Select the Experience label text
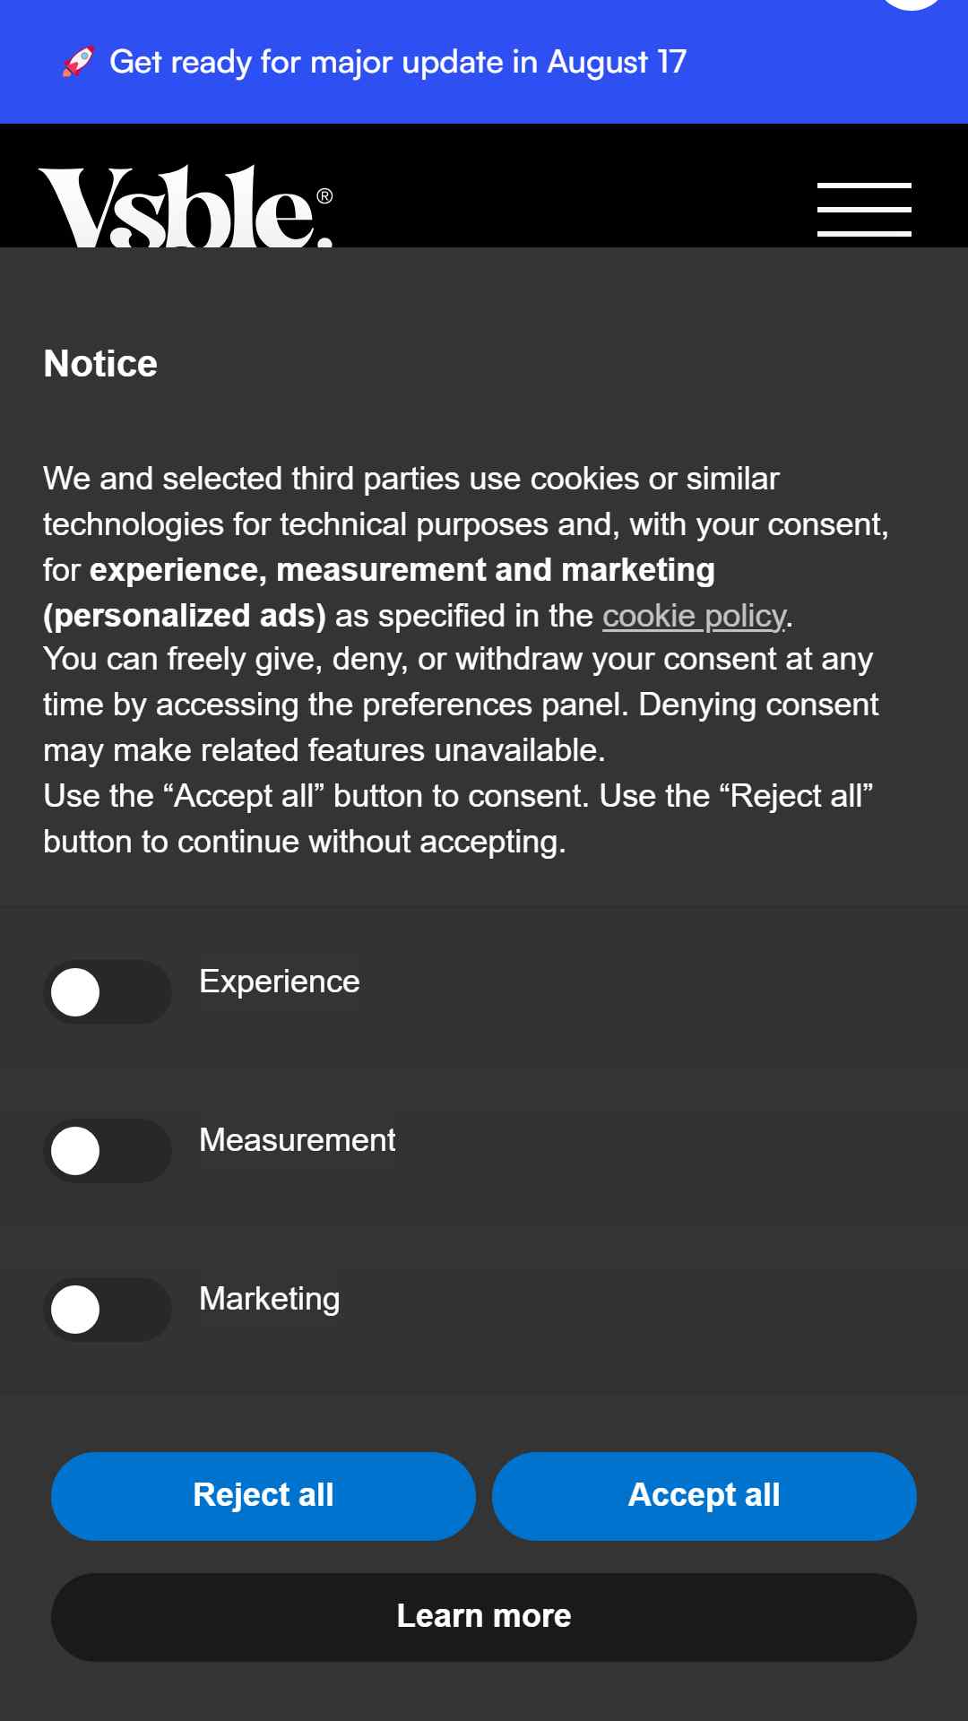This screenshot has height=1721, width=968. pos(280,982)
